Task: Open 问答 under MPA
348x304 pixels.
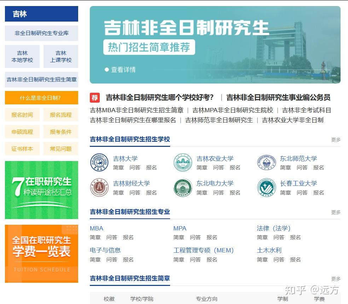Action: 195,237
